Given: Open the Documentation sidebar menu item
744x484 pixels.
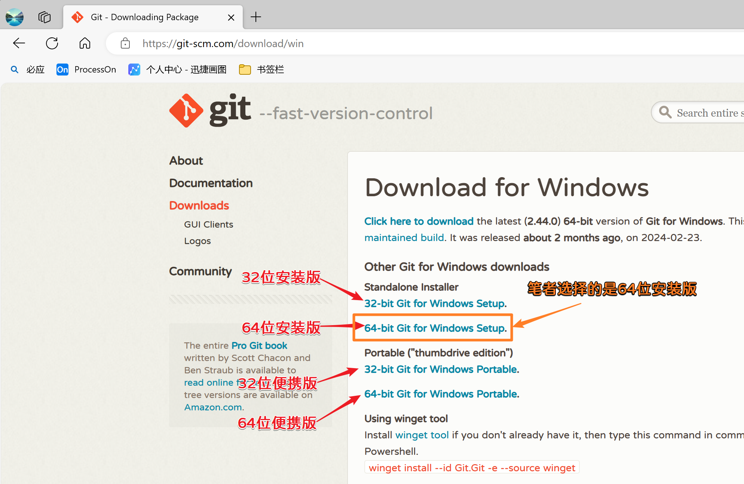Looking at the screenshot, I should [x=211, y=183].
